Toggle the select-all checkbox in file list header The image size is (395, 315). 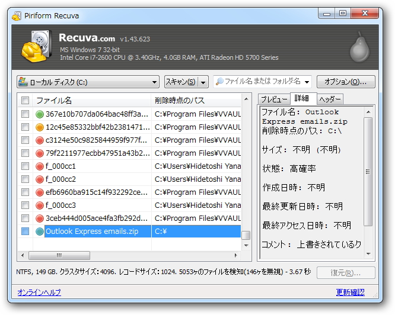coord(25,101)
